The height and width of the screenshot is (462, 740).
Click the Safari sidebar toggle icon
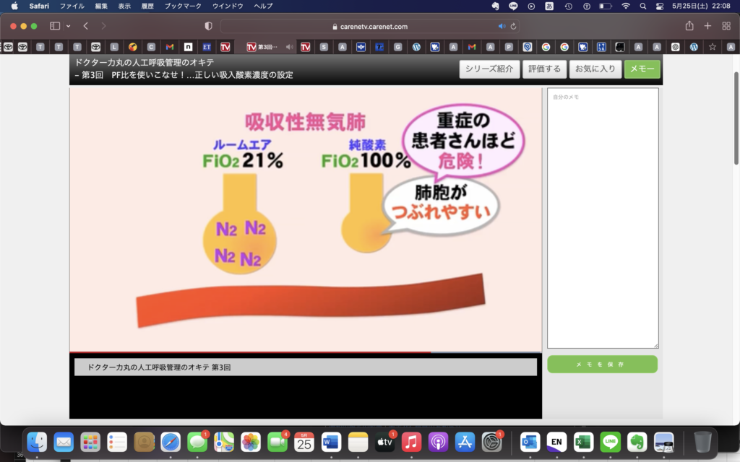(55, 26)
